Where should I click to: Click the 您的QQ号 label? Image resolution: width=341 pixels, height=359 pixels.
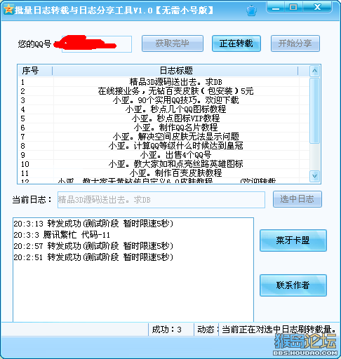(34, 44)
